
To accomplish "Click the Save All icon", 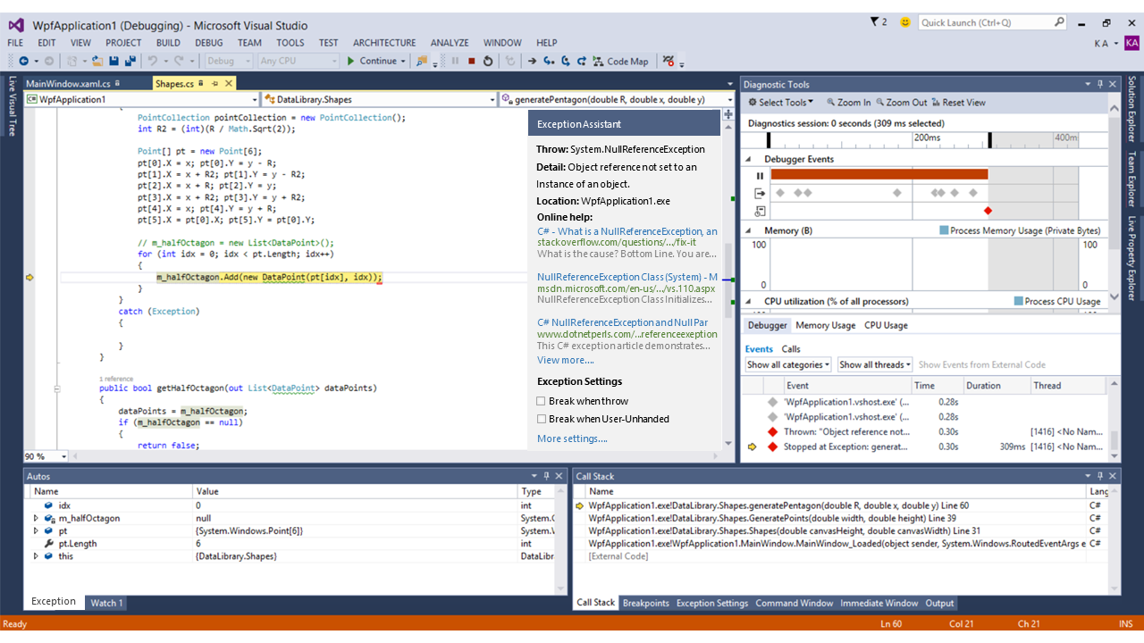I will point(130,61).
